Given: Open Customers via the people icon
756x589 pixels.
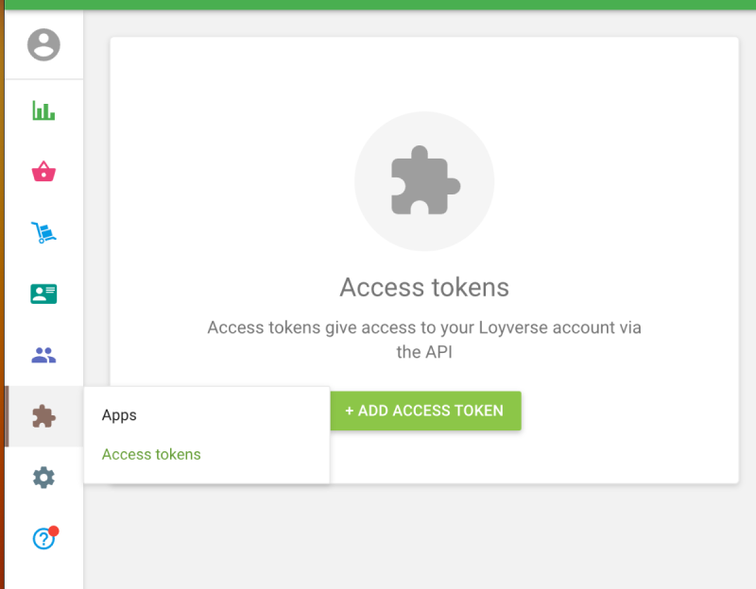Looking at the screenshot, I should click(x=43, y=356).
